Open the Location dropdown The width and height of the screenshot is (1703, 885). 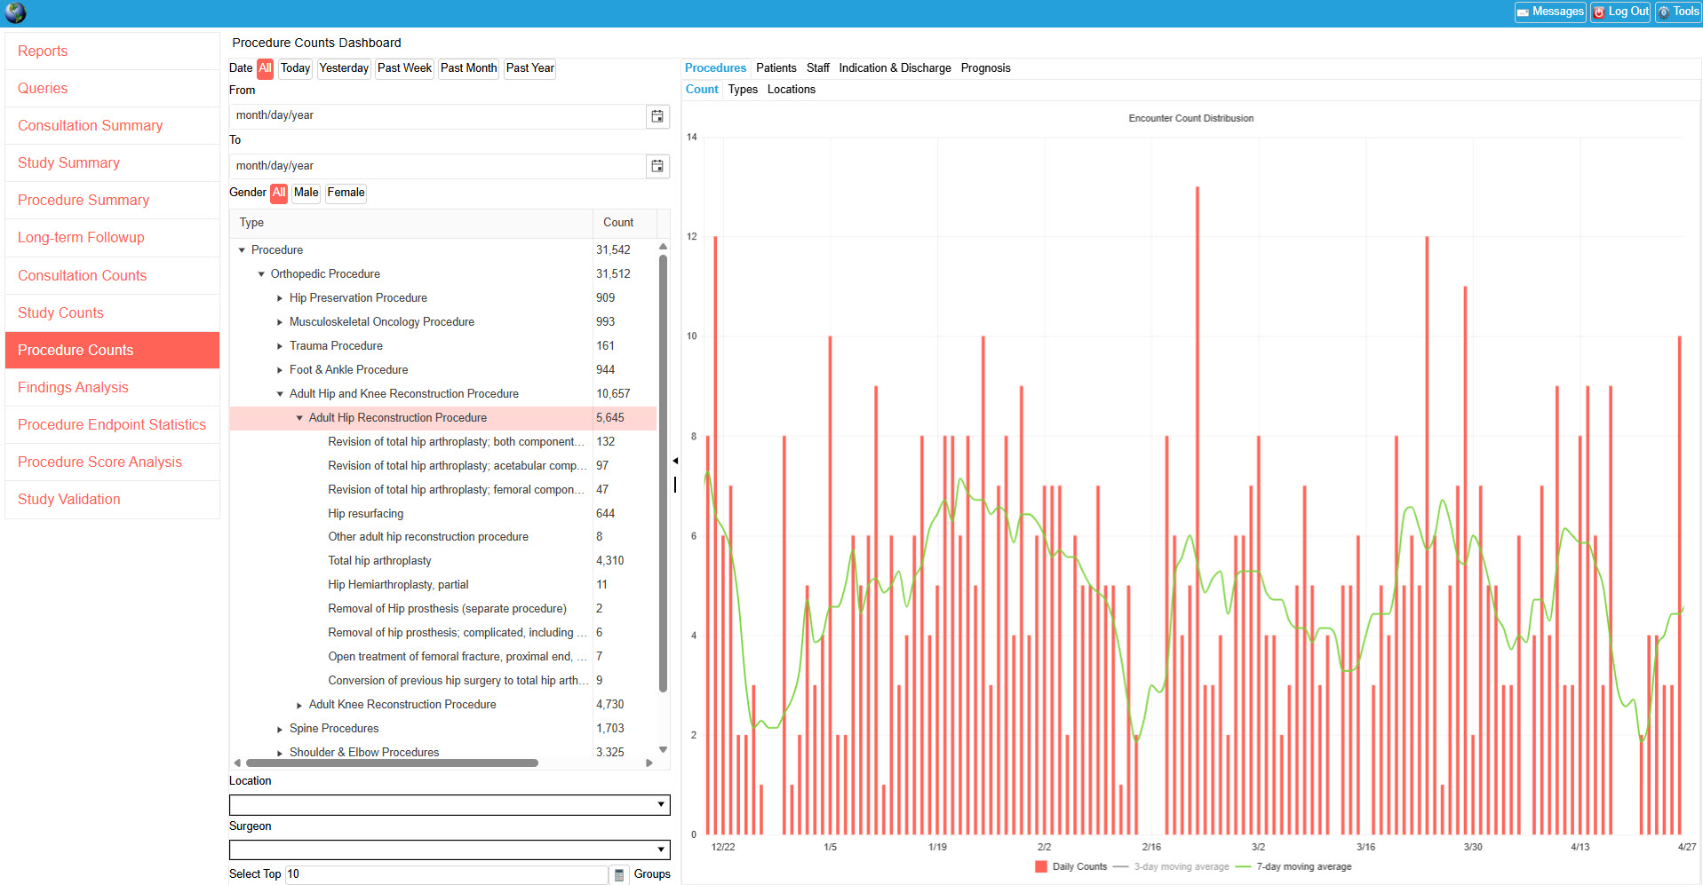[450, 805]
